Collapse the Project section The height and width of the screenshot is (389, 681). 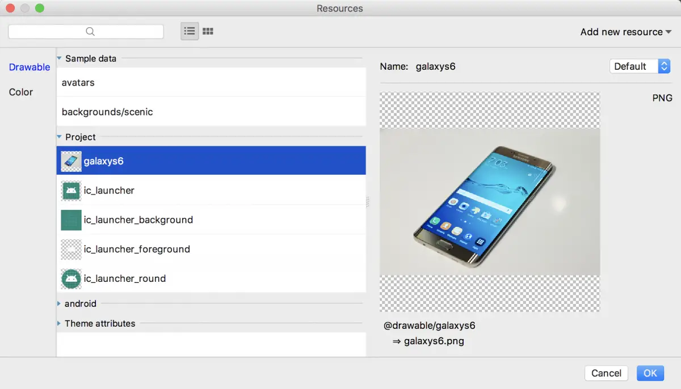tap(60, 137)
